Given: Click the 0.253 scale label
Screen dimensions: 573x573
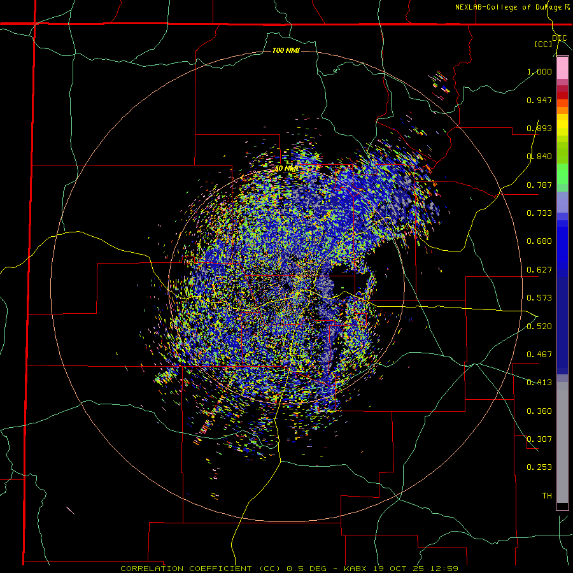Looking at the screenshot, I should (539, 467).
